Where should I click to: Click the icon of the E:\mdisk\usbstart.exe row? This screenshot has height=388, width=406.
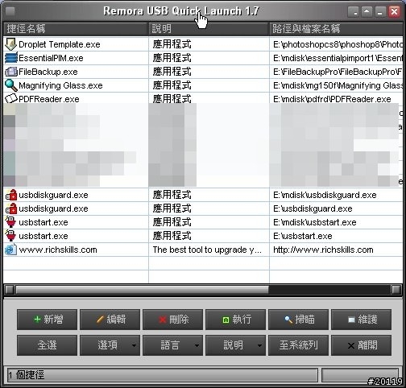pyautogui.click(x=10, y=222)
